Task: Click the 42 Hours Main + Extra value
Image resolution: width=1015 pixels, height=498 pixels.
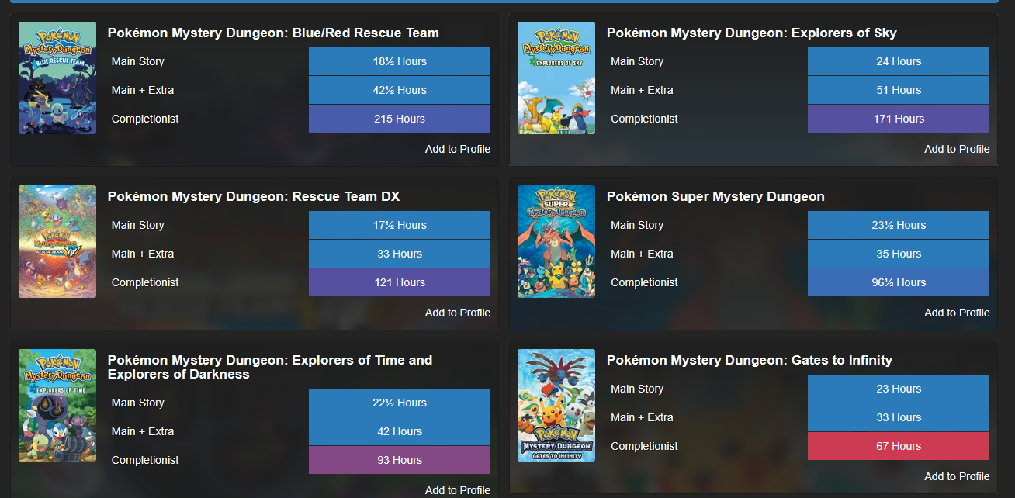Action: pyautogui.click(x=400, y=431)
